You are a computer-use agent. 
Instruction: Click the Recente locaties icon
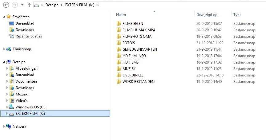click(x=12, y=36)
